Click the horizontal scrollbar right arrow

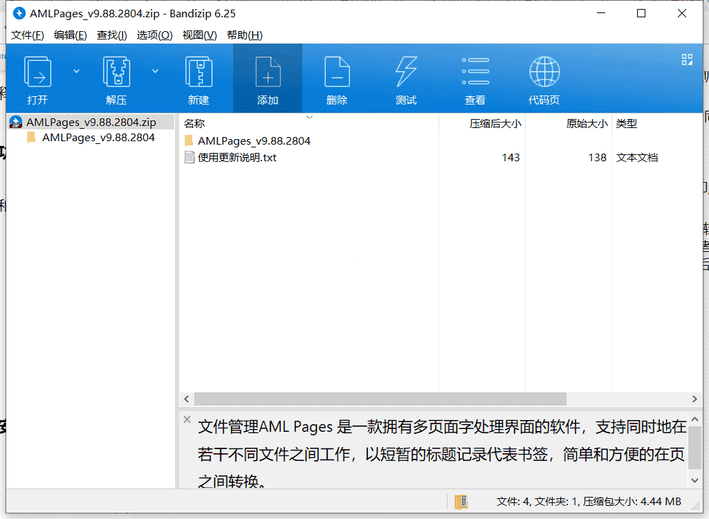pyautogui.click(x=694, y=399)
